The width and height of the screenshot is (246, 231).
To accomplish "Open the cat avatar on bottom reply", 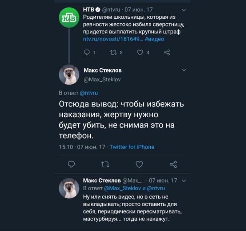I will pos(69,188).
